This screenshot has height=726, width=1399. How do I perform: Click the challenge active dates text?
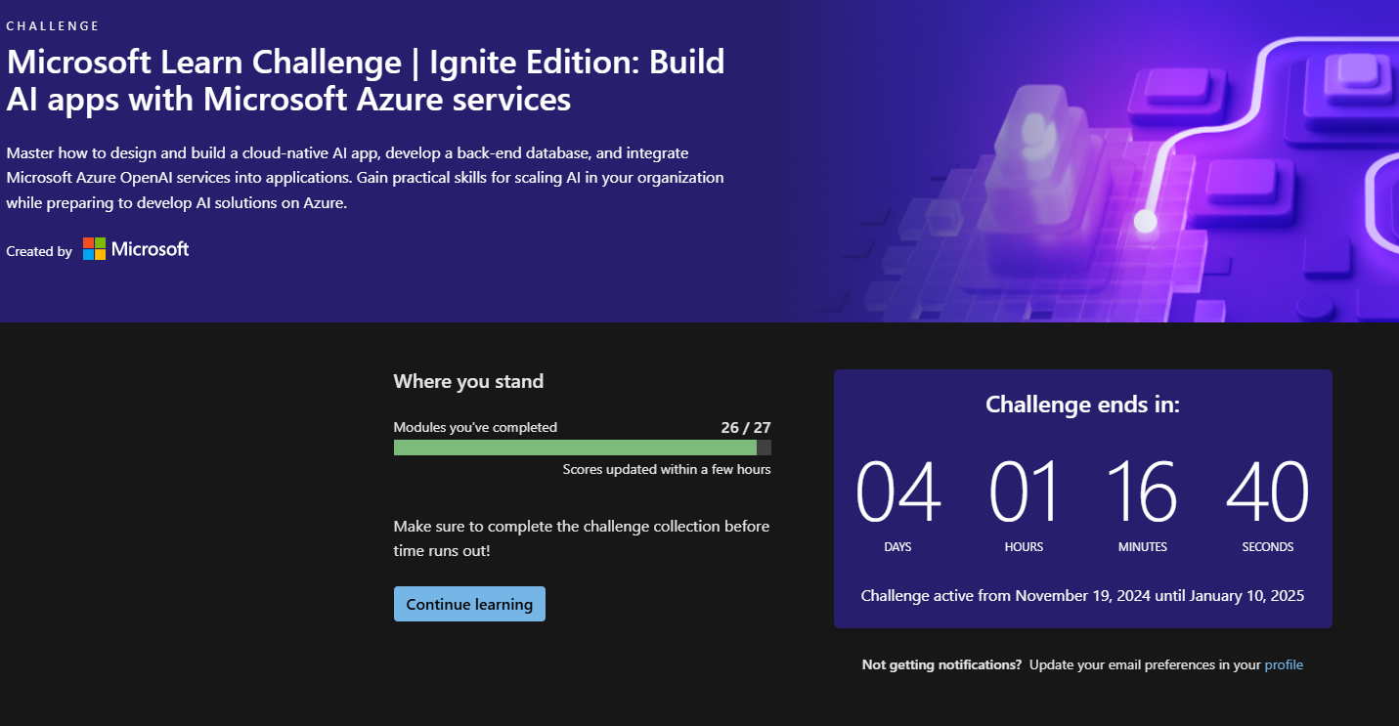coord(1082,595)
